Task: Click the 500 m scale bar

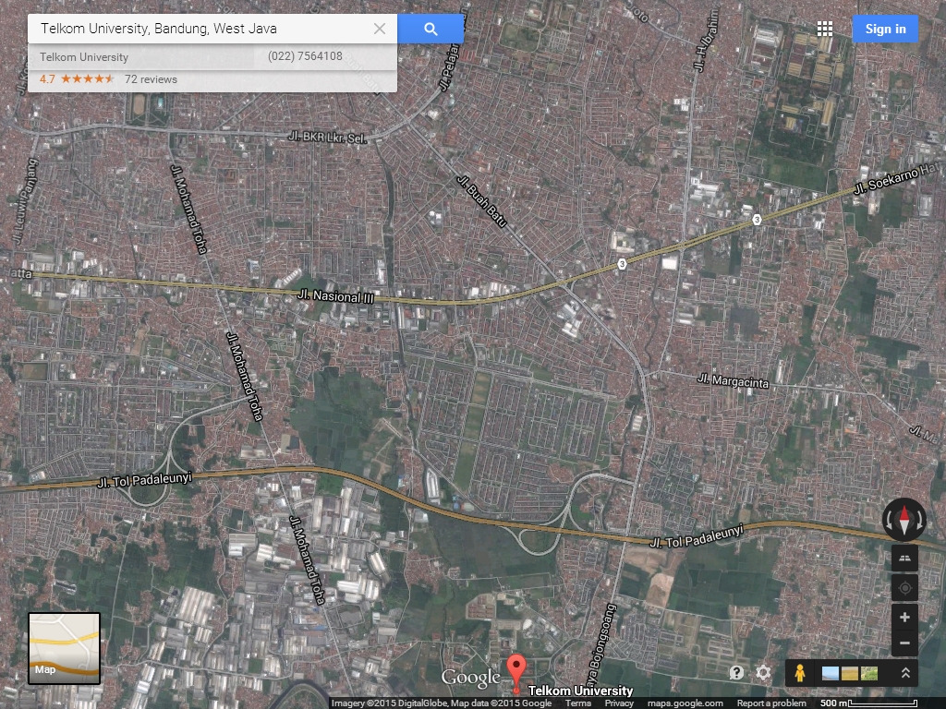Action: pos(868,703)
